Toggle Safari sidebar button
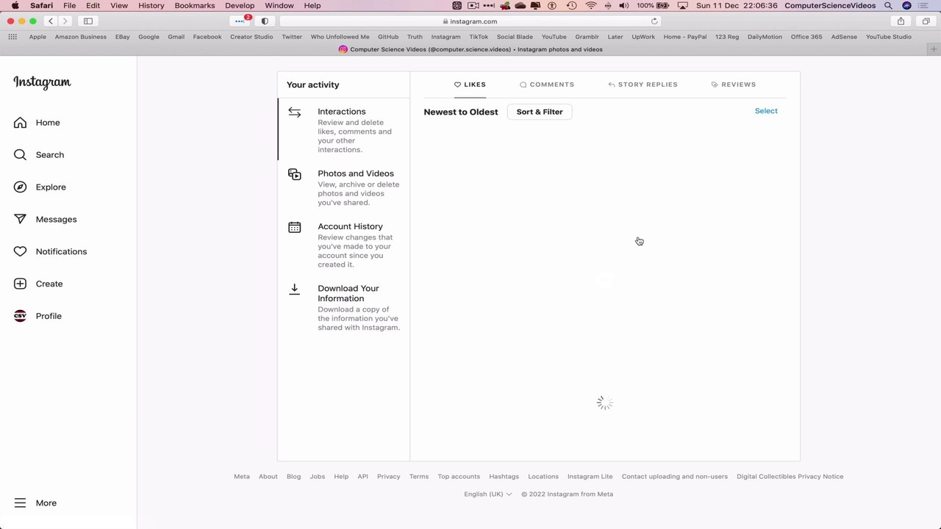Screen dimensions: 941x529 (x=88, y=21)
